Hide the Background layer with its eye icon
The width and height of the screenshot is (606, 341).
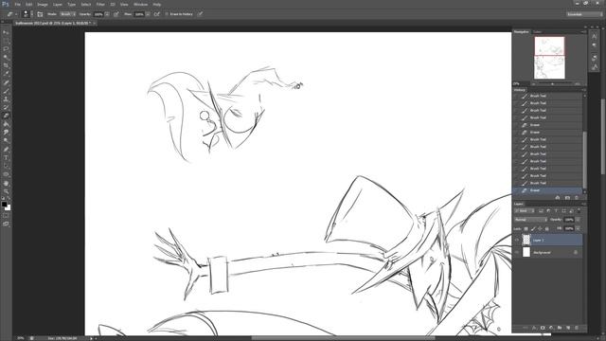click(517, 253)
